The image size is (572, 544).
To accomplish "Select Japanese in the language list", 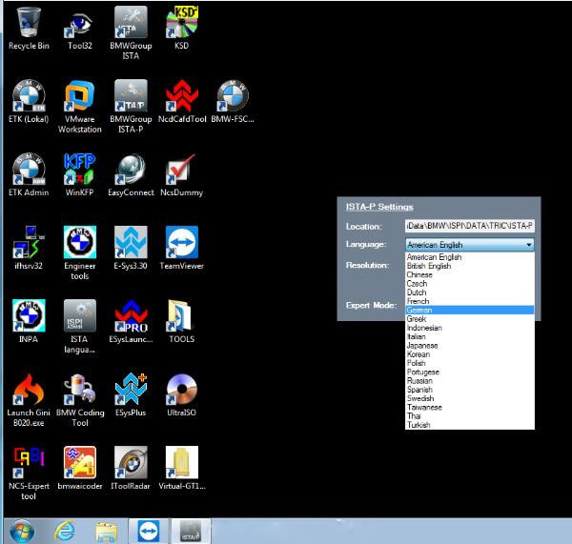I will pyautogui.click(x=469, y=345).
